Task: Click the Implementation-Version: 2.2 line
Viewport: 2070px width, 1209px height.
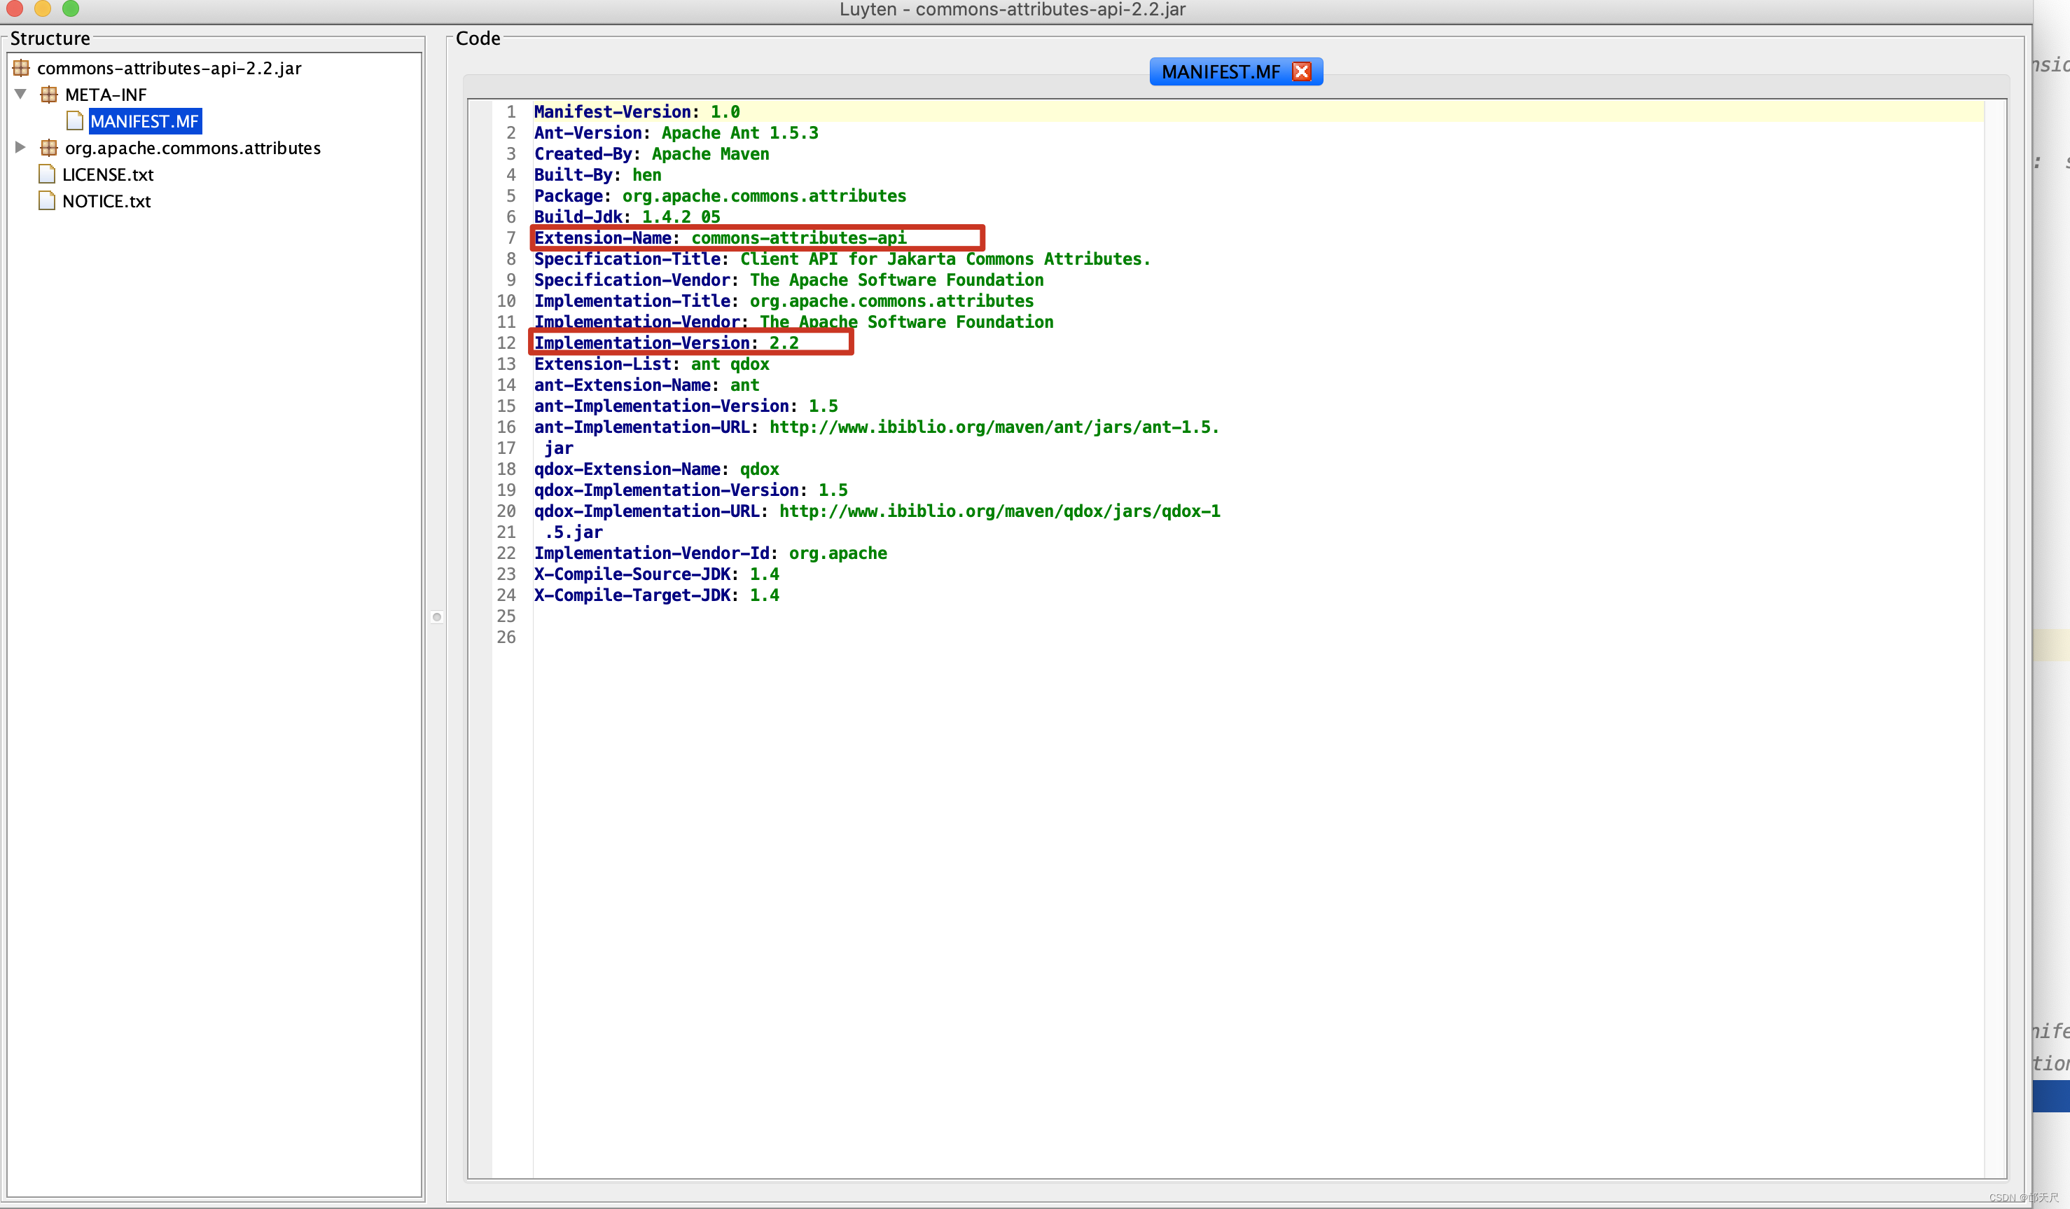Action: tap(665, 343)
